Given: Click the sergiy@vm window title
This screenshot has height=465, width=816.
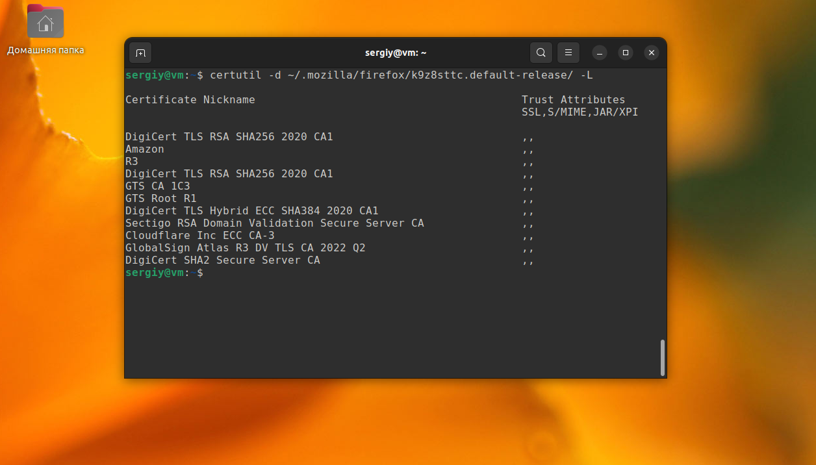Looking at the screenshot, I should (395, 53).
